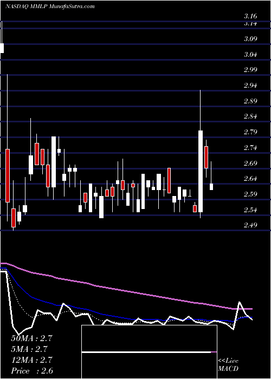This screenshot has height=379, width=271.
Task: Click the 2.54 price axis label
Action: click(250, 210)
